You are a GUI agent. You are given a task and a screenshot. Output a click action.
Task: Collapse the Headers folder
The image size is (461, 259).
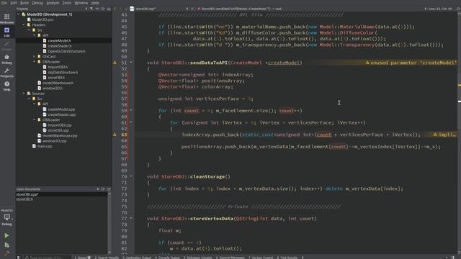pos(24,24)
